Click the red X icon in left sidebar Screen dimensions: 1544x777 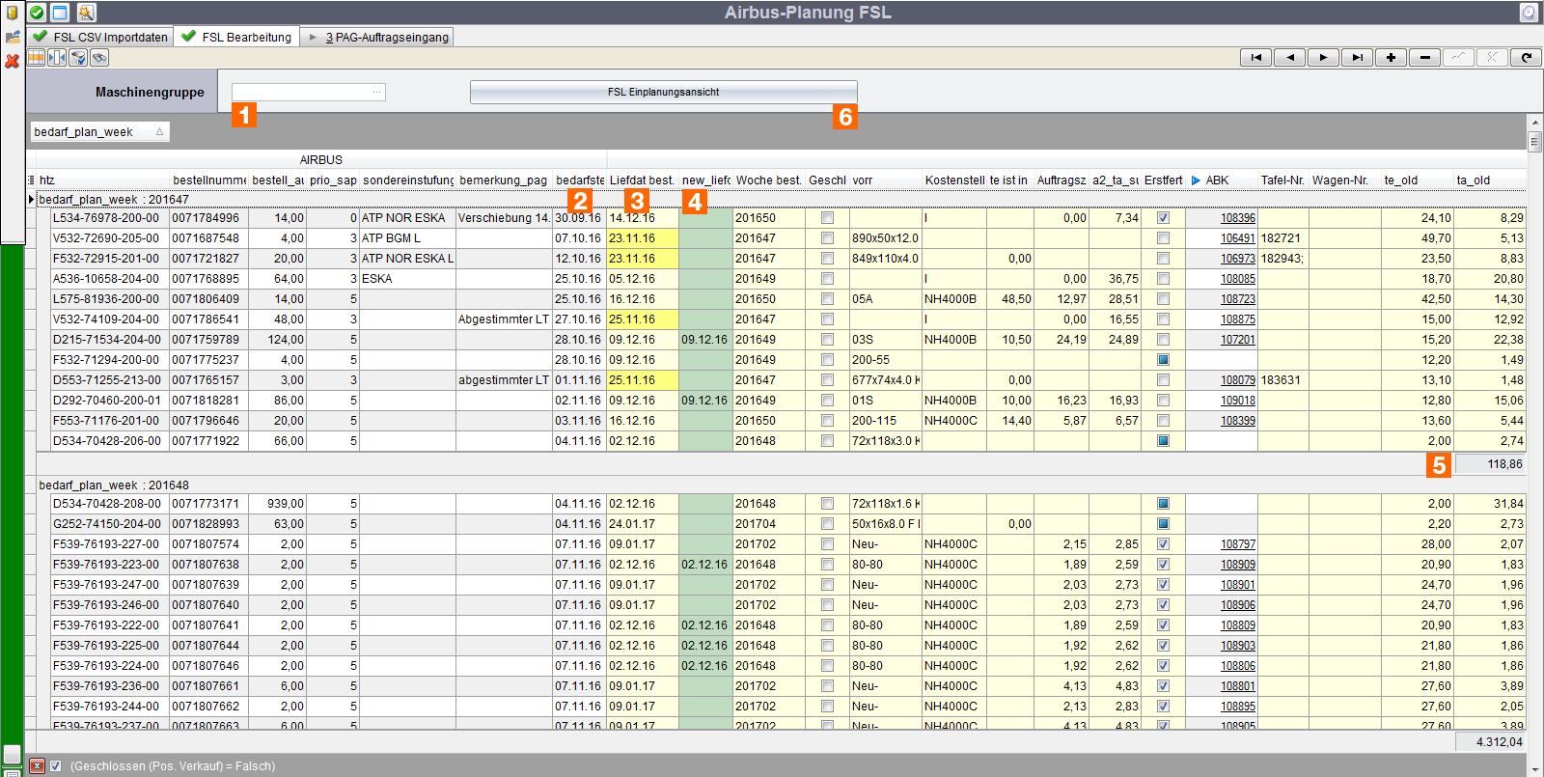(x=12, y=61)
